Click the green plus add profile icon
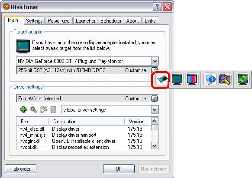The image size is (252, 178). [23, 109]
